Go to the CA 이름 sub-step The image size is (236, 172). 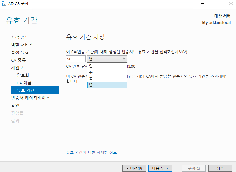coord(24,83)
